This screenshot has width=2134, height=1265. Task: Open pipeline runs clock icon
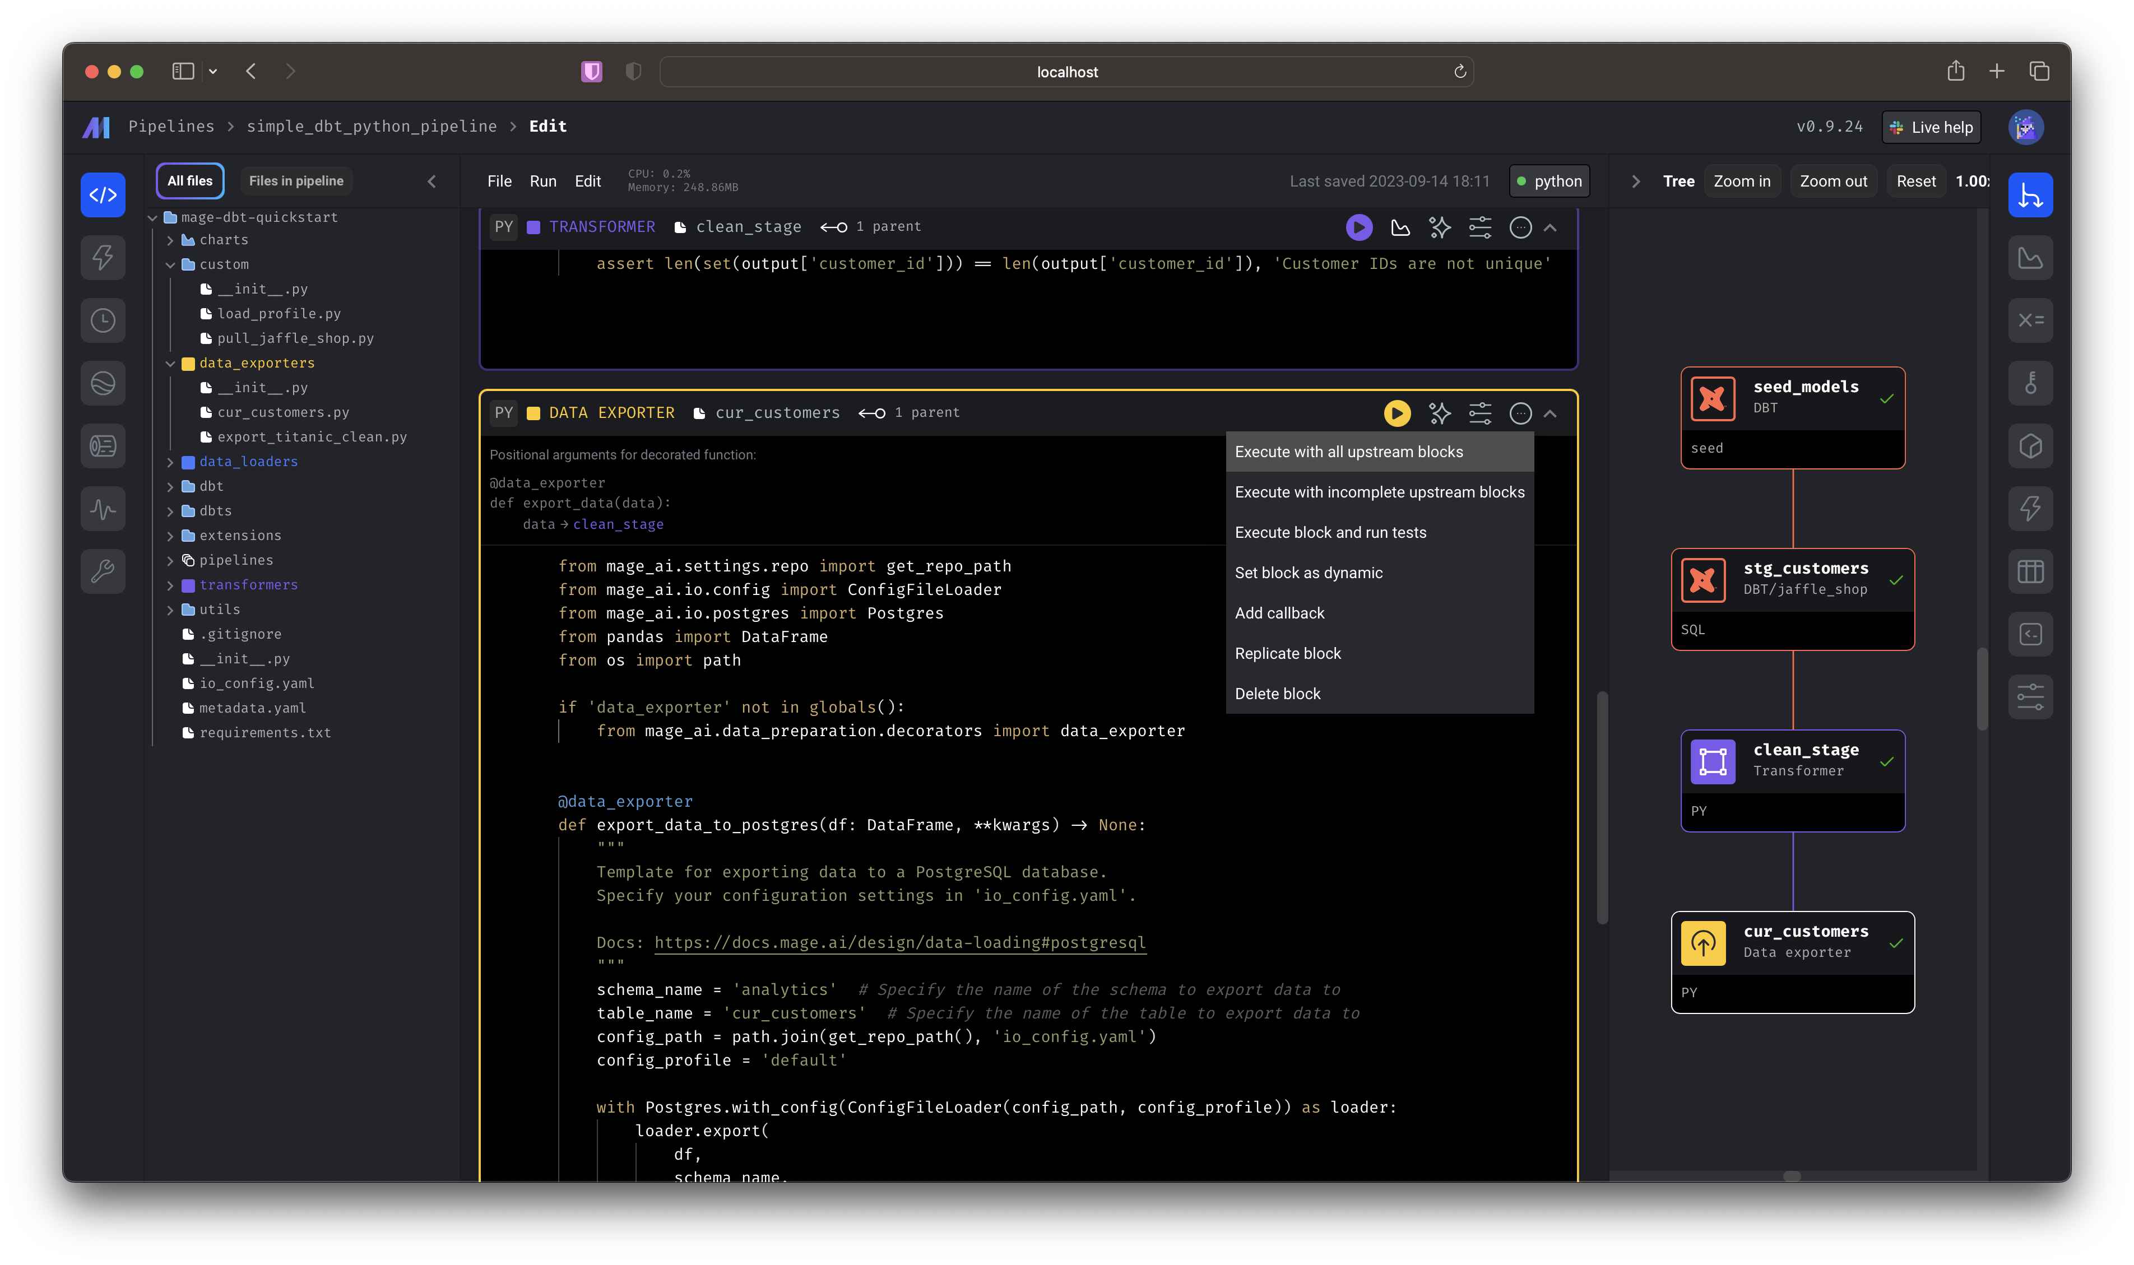[x=103, y=320]
